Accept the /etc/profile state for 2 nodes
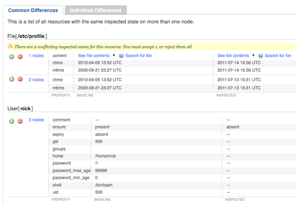The image size is (296, 205). tap(12, 80)
